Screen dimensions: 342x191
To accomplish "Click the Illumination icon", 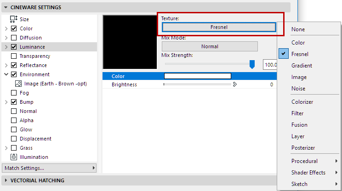I will (x=14, y=157).
